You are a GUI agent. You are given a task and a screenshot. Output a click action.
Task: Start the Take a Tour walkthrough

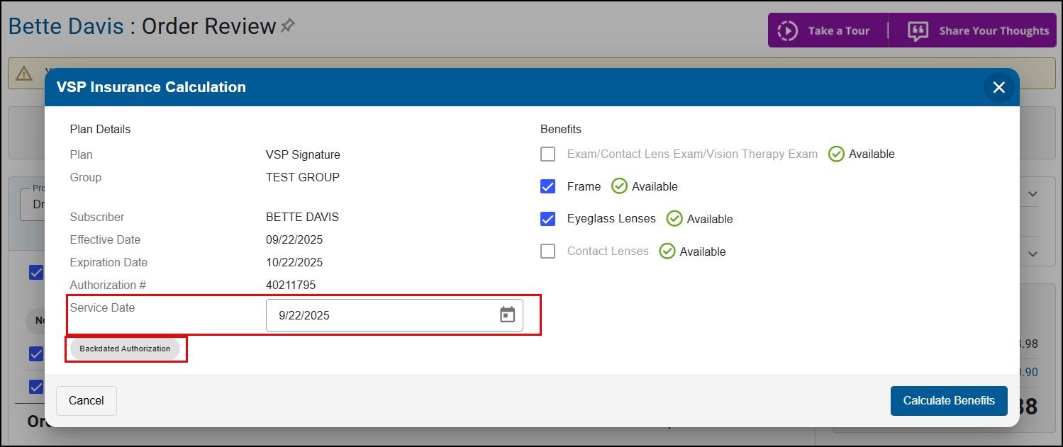(827, 31)
